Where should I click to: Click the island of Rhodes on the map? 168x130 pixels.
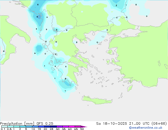[x=130, y=88]
